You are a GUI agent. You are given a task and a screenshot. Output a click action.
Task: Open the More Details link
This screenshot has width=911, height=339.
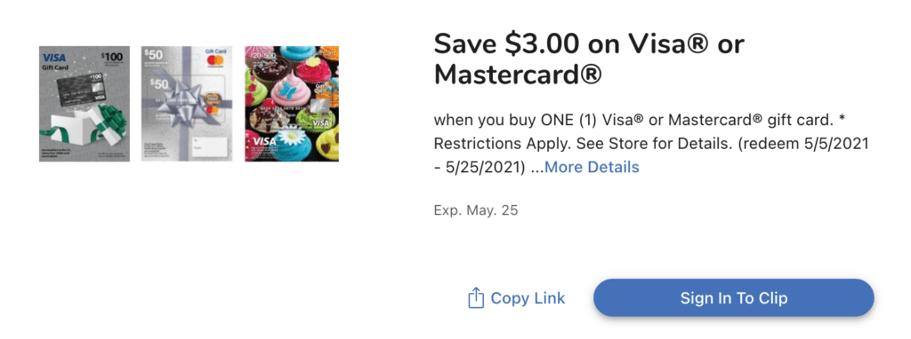592,167
